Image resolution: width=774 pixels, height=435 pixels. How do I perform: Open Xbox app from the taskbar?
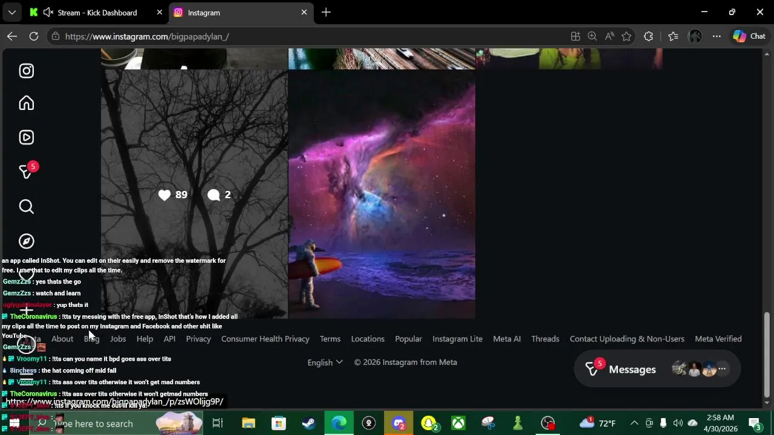458,424
